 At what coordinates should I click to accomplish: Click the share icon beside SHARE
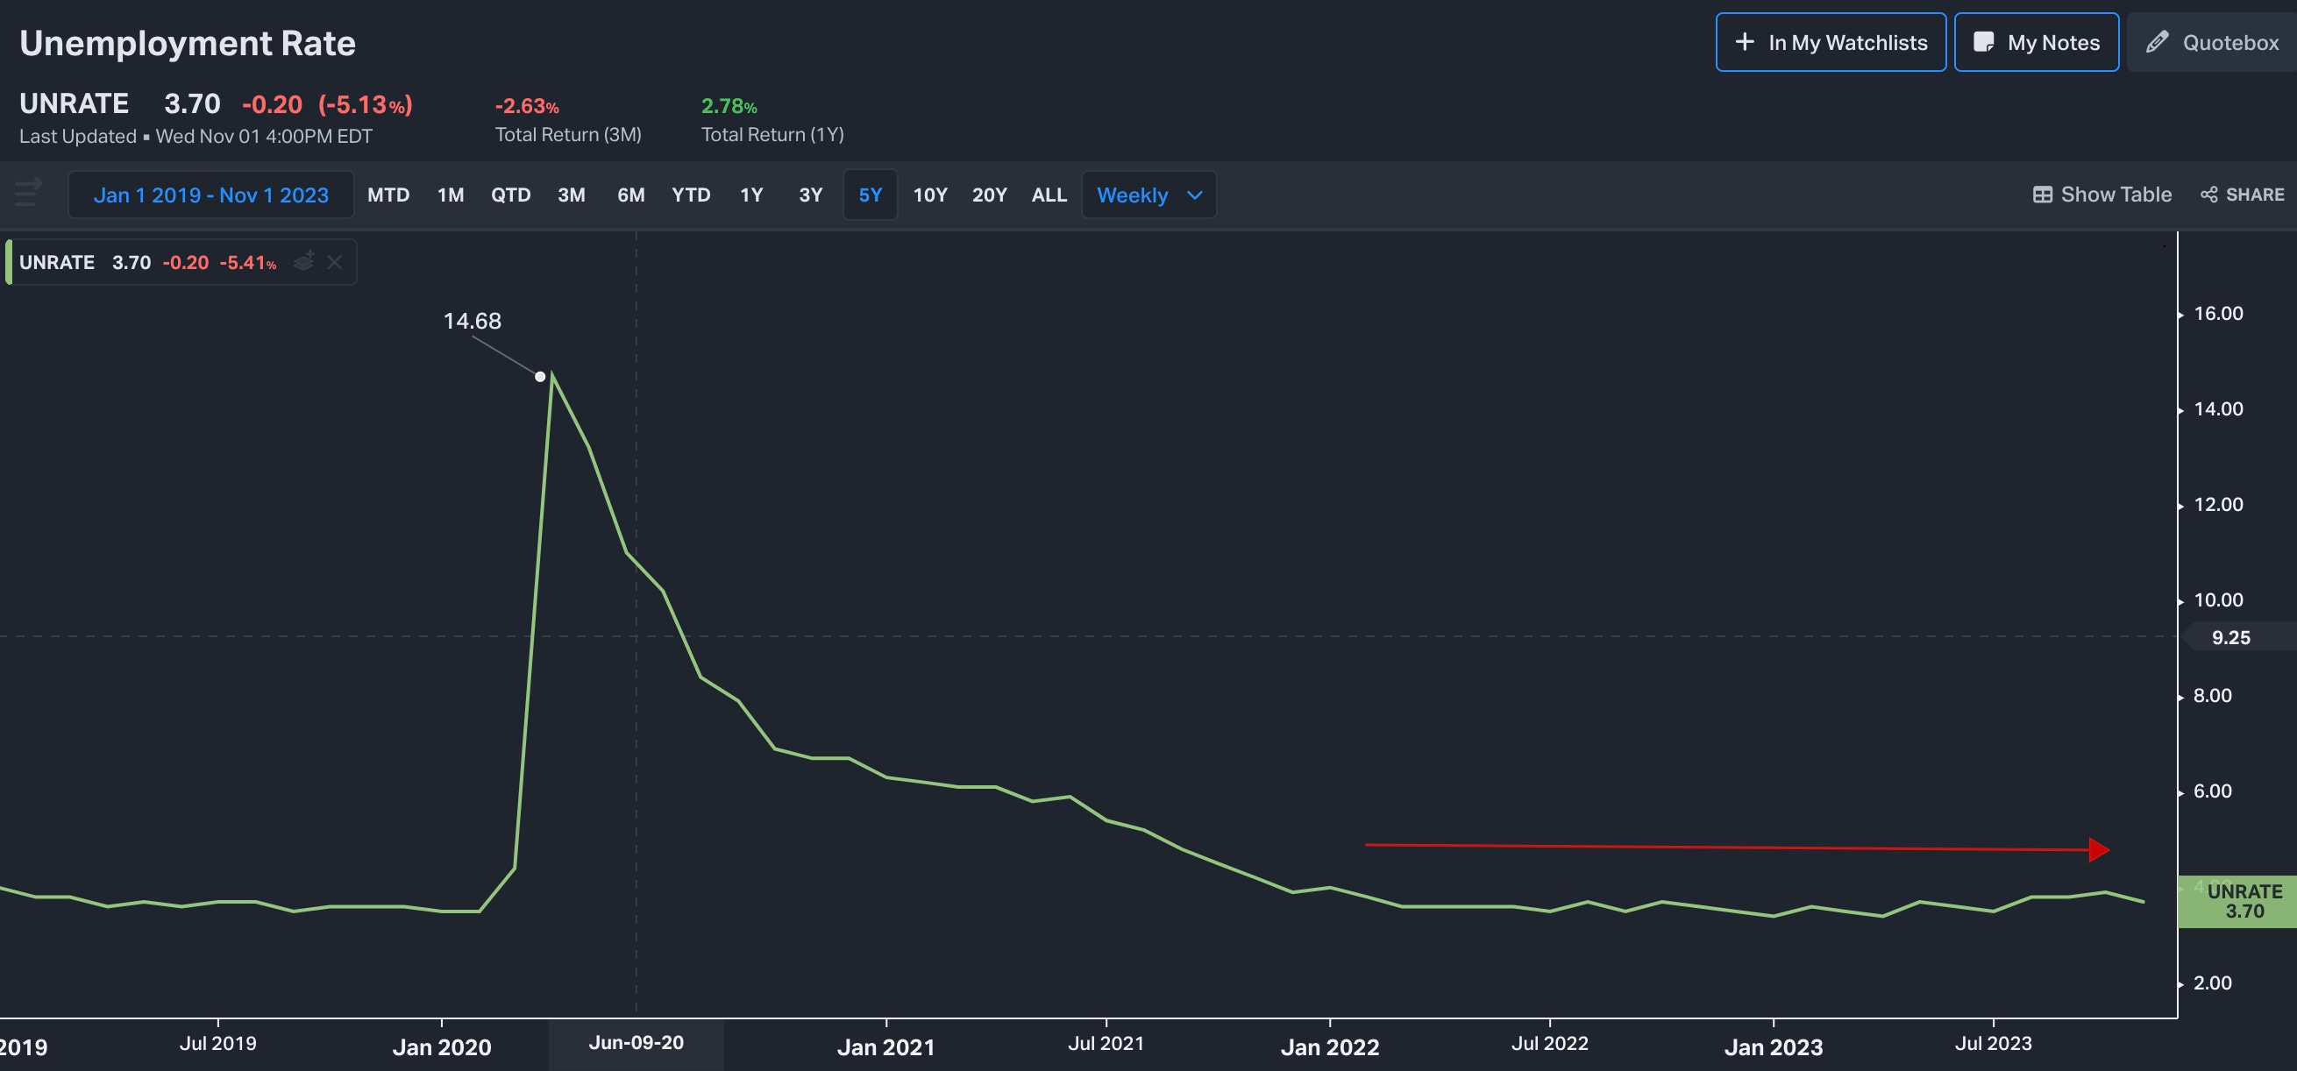point(2208,195)
